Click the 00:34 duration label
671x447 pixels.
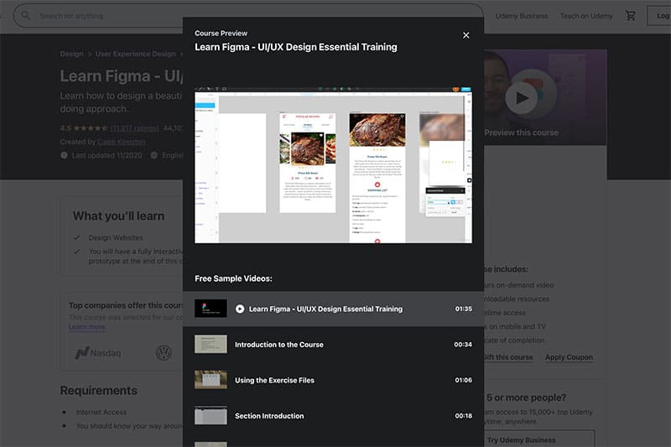click(x=463, y=345)
